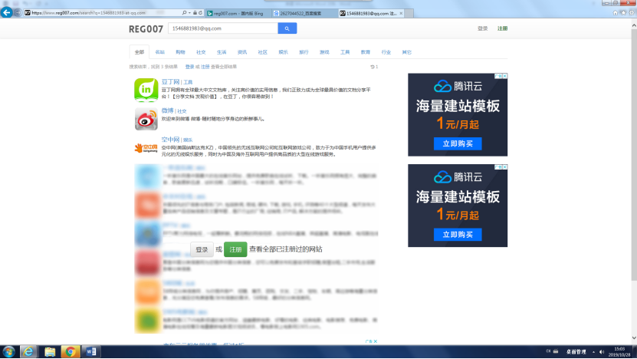Select the 工具 category tab
The width and height of the screenshot is (637, 359).
click(345, 52)
